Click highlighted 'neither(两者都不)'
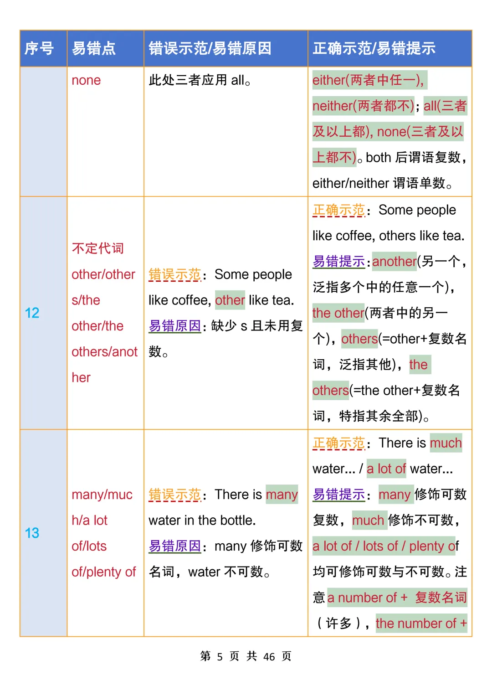Image resolution: width=492 pixels, height=696 pixels. tap(364, 106)
